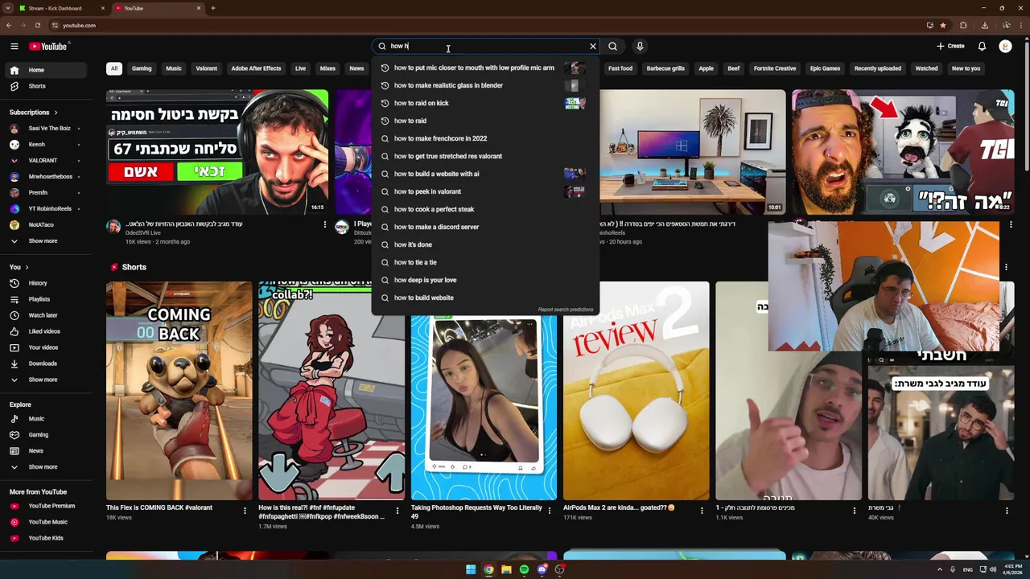The height and width of the screenshot is (579, 1030).
Task: Expand the You section chevron
Action: pos(27,267)
